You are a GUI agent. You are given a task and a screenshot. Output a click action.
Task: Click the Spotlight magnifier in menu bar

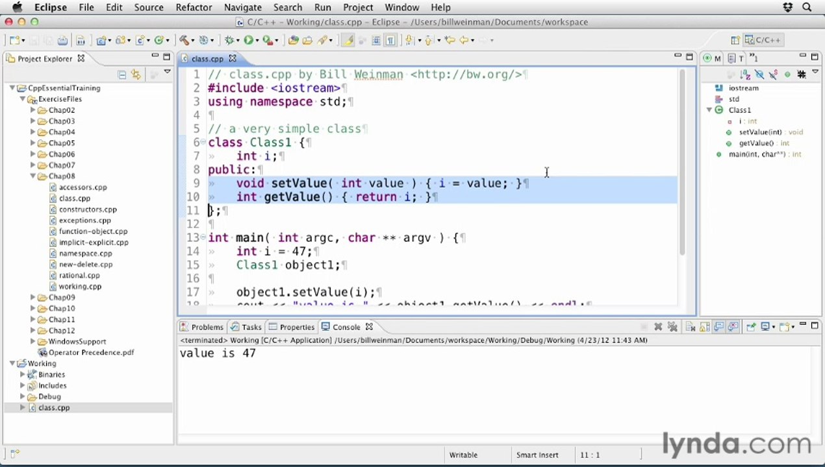pyautogui.click(x=807, y=7)
